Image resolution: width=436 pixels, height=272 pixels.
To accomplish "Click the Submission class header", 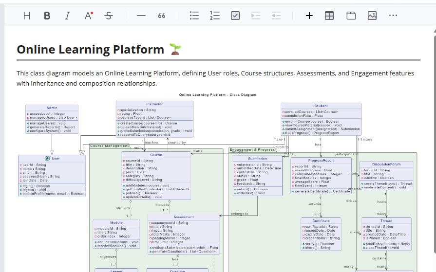I will pyautogui.click(x=258, y=158).
